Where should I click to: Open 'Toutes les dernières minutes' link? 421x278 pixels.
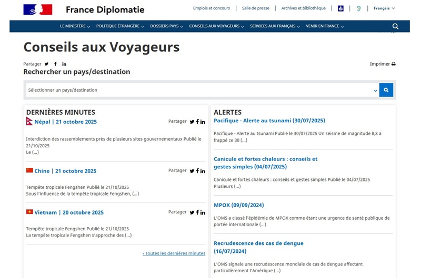(x=174, y=253)
